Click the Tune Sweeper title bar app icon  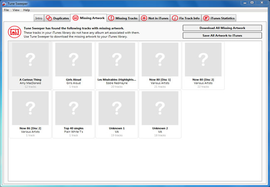[4, 4]
